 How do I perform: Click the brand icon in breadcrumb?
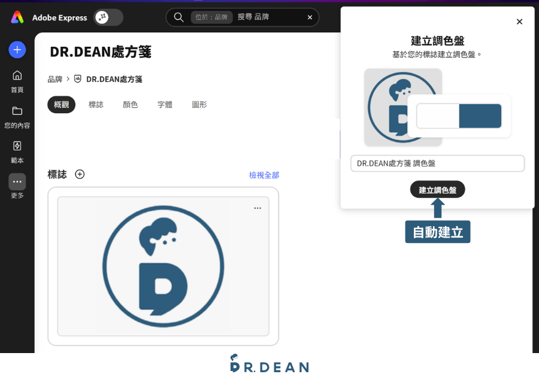78,79
